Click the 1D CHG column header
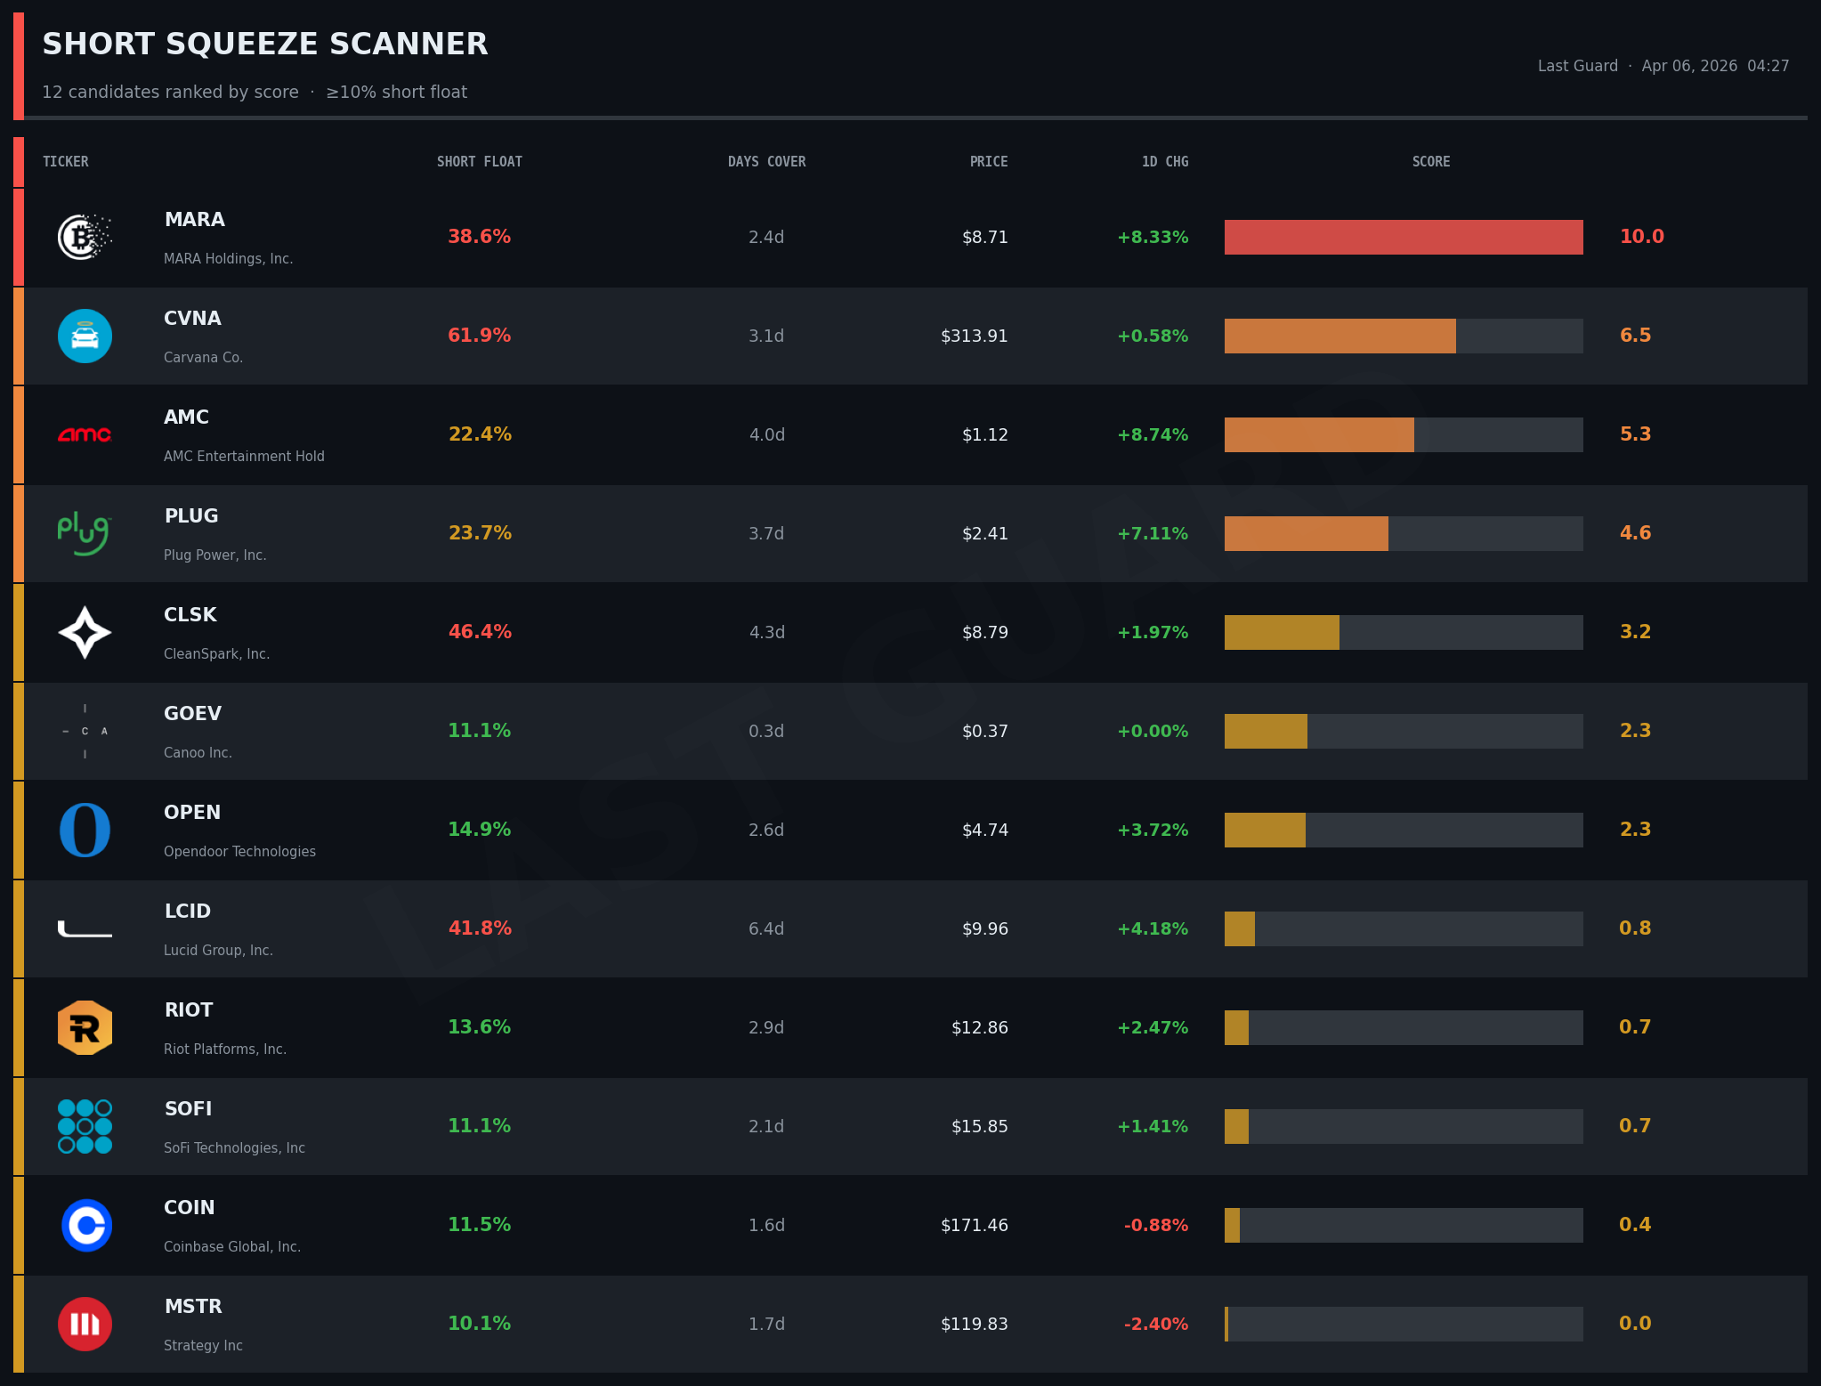Screen dimensions: 1821x1386 (x=1164, y=162)
